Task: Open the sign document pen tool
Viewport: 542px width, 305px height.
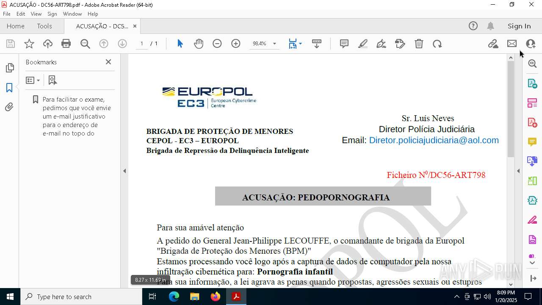Action: coord(381,44)
